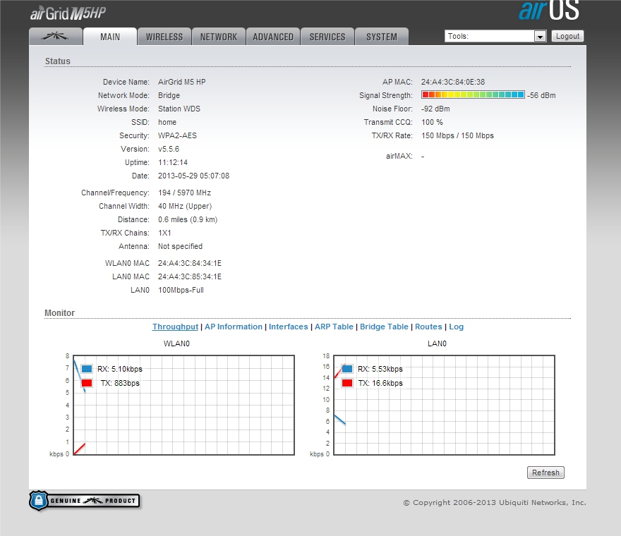The height and width of the screenshot is (536, 621).
Task: Click the LAN0 red TX legend swatch
Action: tap(347, 383)
